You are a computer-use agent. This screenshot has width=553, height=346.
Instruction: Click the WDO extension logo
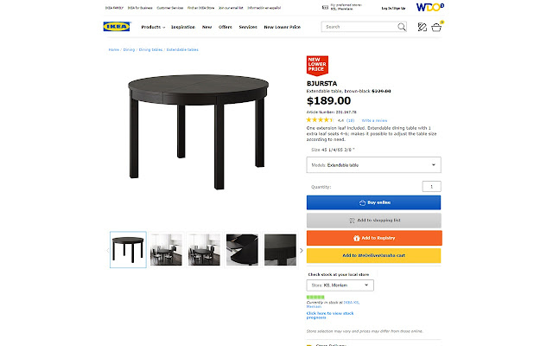coord(430,7)
